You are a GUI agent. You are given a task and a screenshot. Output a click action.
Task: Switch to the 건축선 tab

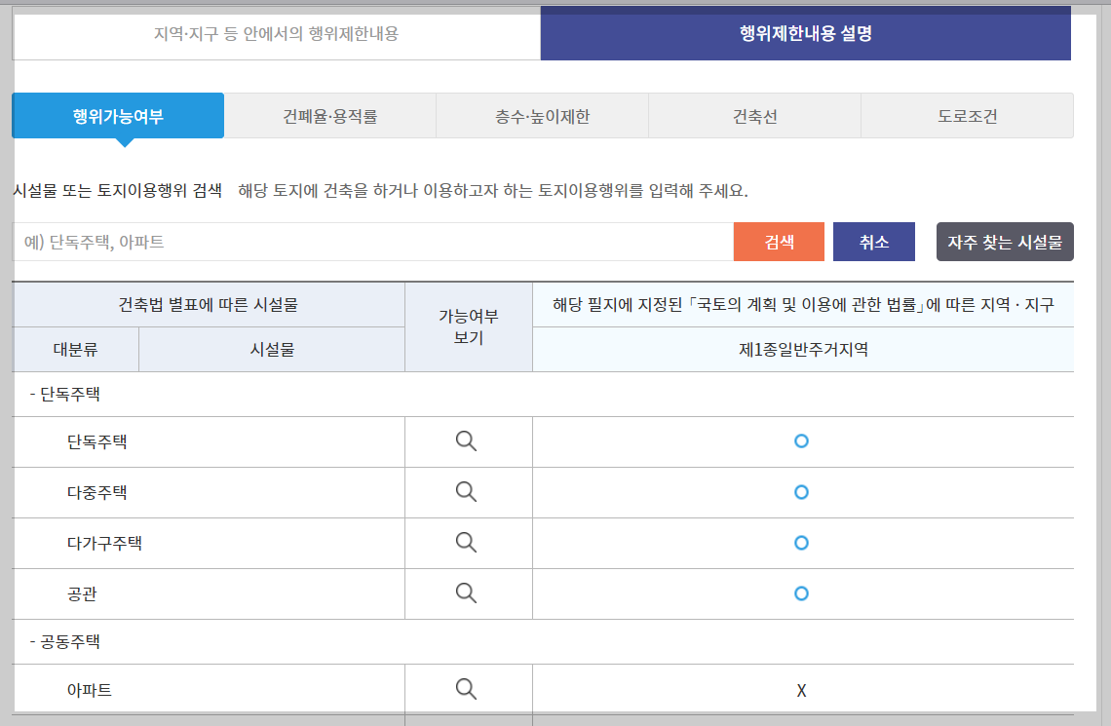(754, 115)
